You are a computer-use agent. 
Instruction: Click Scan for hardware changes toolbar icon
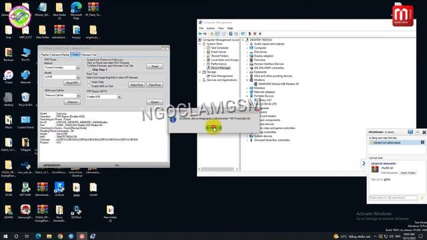(243, 34)
